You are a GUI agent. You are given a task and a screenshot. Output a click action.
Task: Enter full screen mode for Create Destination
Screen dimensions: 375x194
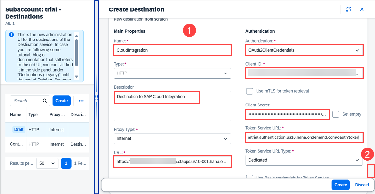[x=348, y=9]
